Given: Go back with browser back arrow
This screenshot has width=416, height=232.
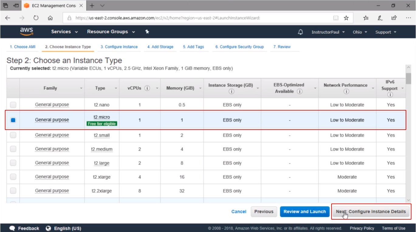Looking at the screenshot, I should tap(8, 18).
